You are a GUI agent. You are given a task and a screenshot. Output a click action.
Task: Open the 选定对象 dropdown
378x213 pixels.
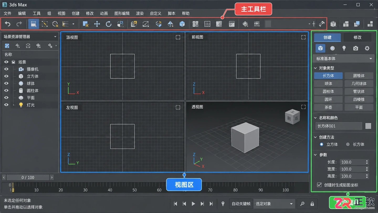pos(274,204)
